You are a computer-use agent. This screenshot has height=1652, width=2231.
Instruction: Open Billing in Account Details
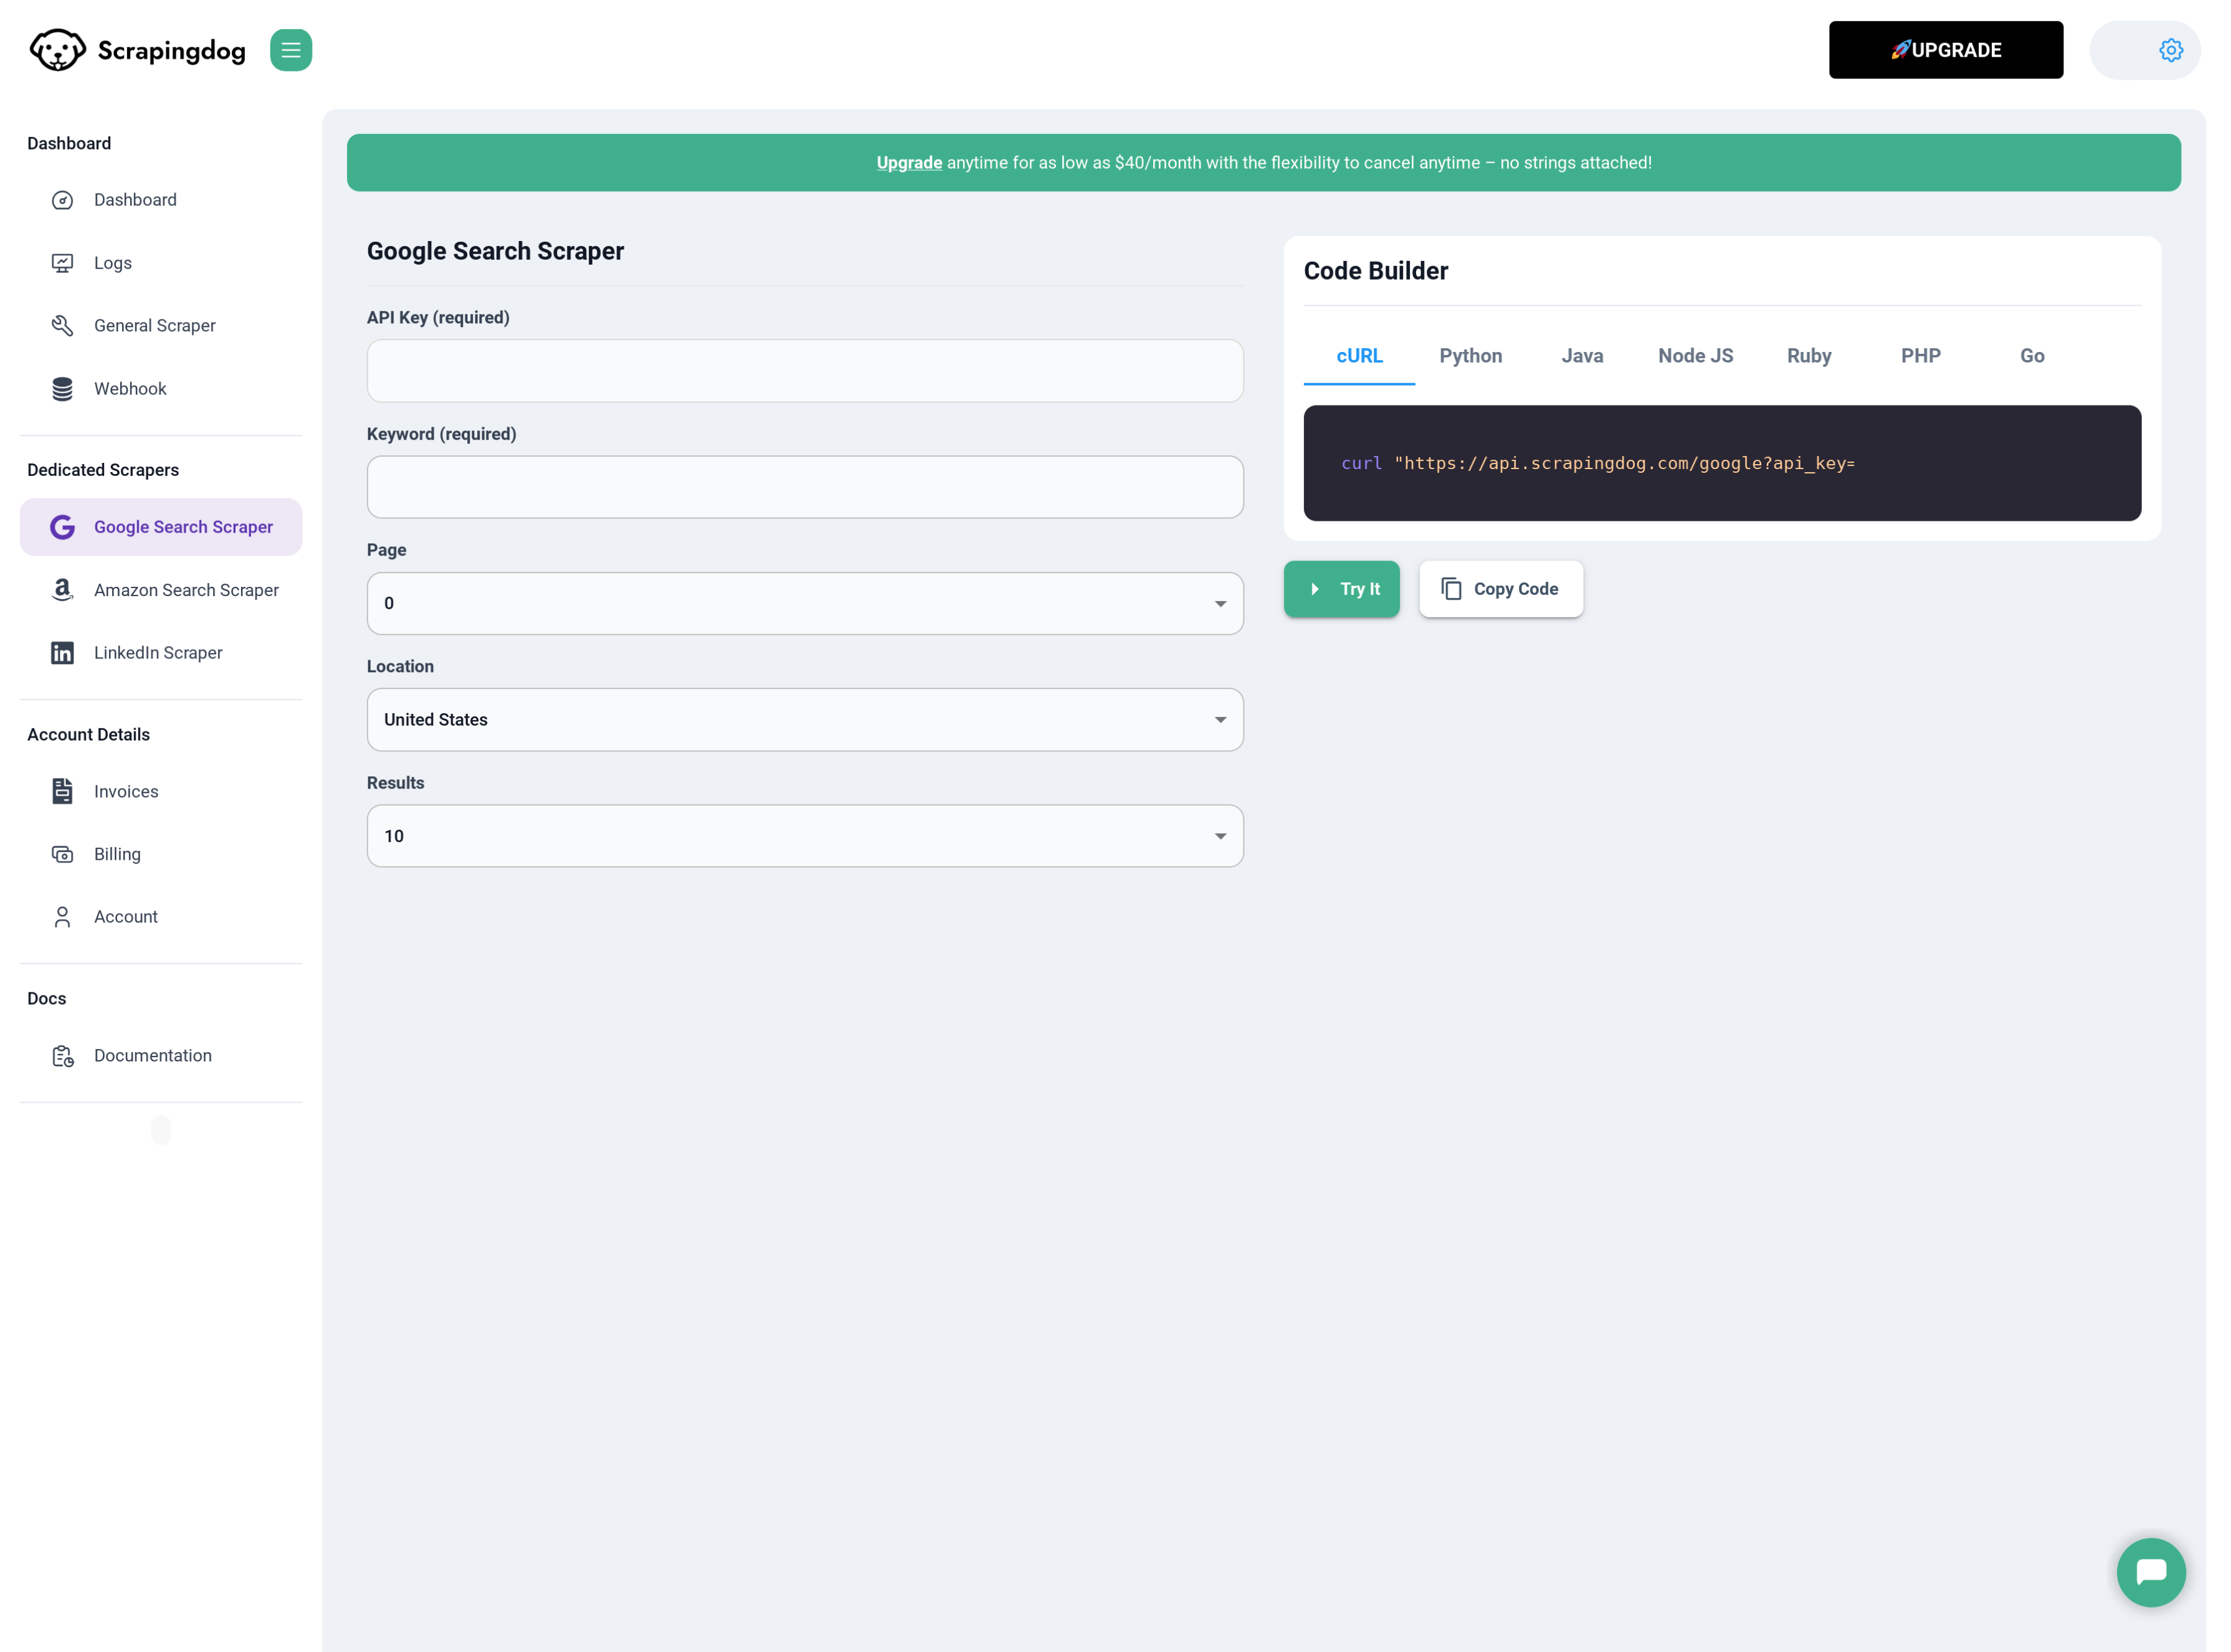pyautogui.click(x=161, y=854)
